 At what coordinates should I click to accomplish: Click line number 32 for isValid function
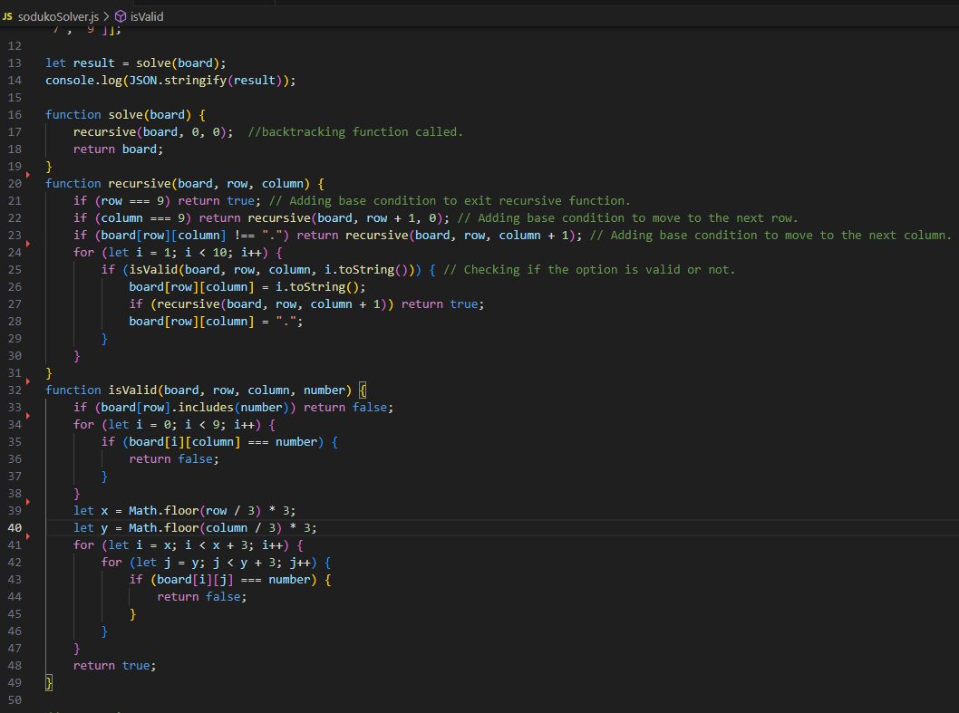pos(15,390)
